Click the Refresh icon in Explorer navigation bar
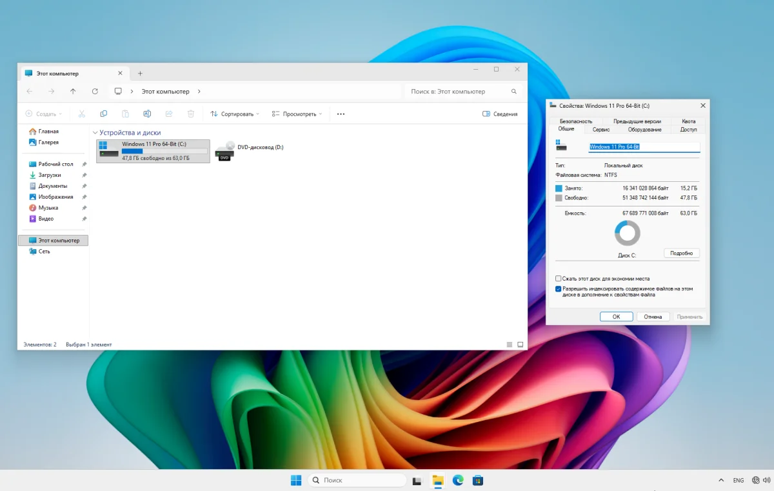The width and height of the screenshot is (774, 491). [x=95, y=92]
